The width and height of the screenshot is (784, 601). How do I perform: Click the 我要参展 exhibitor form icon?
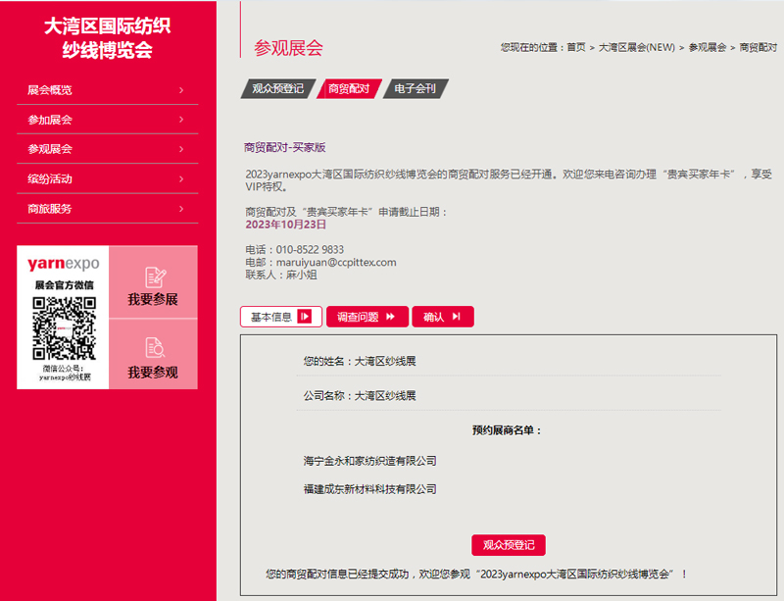[x=153, y=276]
